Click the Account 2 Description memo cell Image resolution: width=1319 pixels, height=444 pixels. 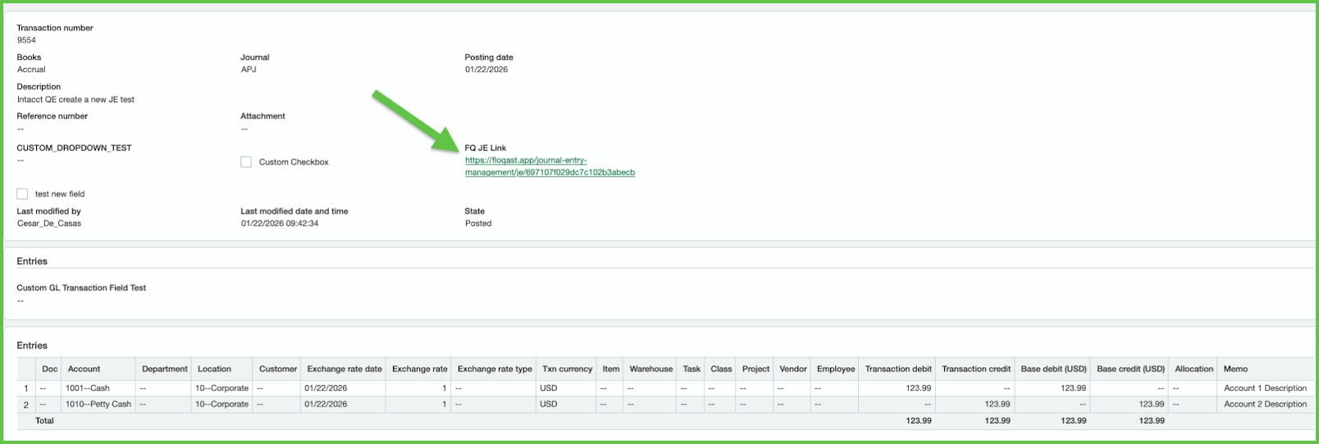click(1265, 404)
